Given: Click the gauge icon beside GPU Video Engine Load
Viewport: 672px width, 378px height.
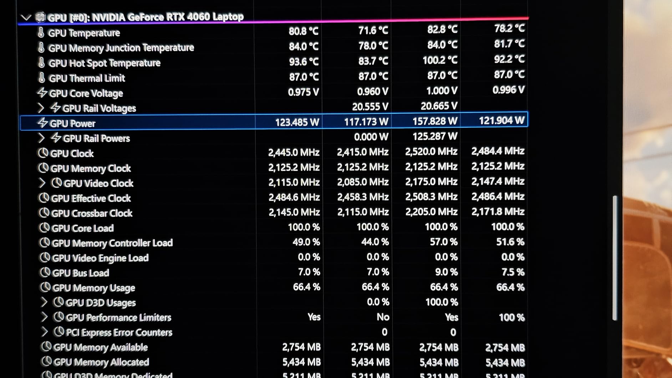Looking at the screenshot, I should (45, 257).
